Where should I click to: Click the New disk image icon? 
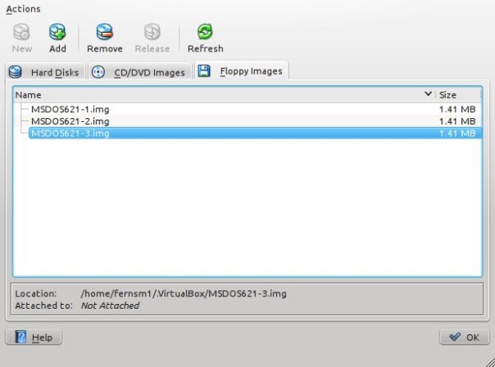click(22, 32)
